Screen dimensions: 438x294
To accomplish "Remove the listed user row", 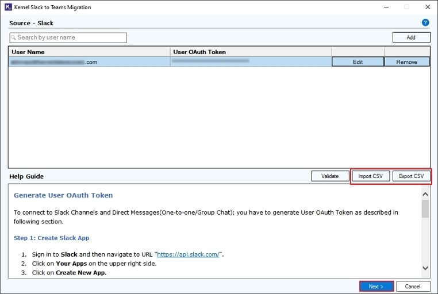I will [407, 62].
